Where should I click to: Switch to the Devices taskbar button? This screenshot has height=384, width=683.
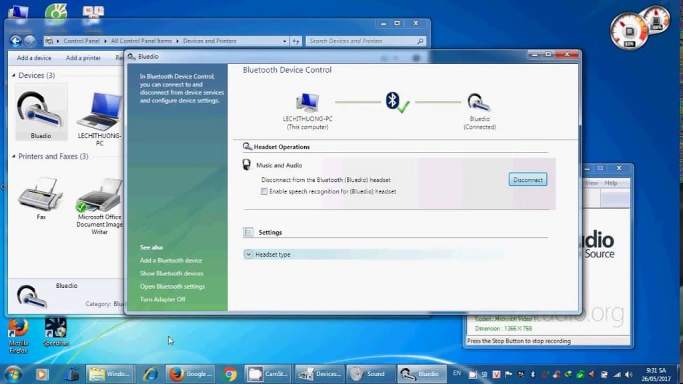[319, 374]
